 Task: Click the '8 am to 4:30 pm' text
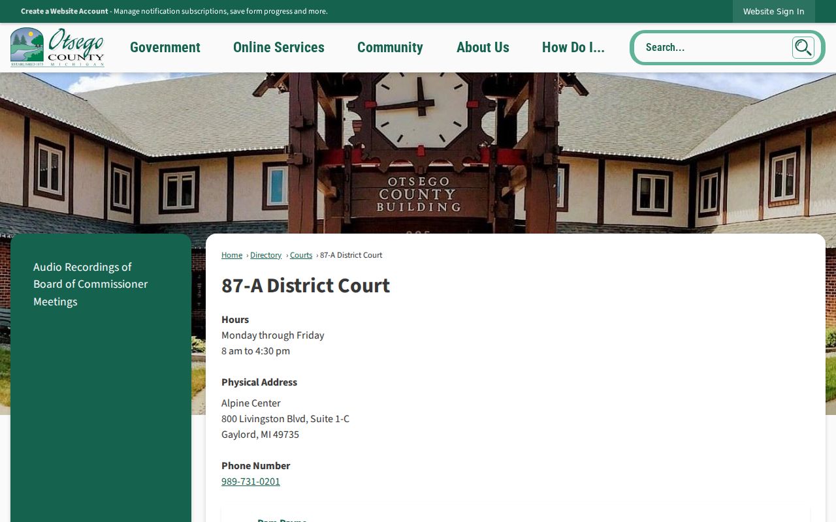click(x=255, y=351)
